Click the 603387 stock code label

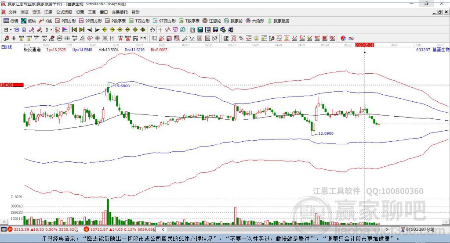(423, 50)
